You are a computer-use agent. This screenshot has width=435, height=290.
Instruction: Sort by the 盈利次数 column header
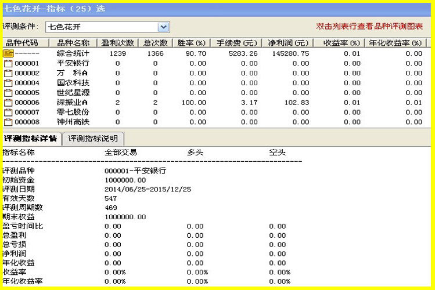click(x=118, y=43)
